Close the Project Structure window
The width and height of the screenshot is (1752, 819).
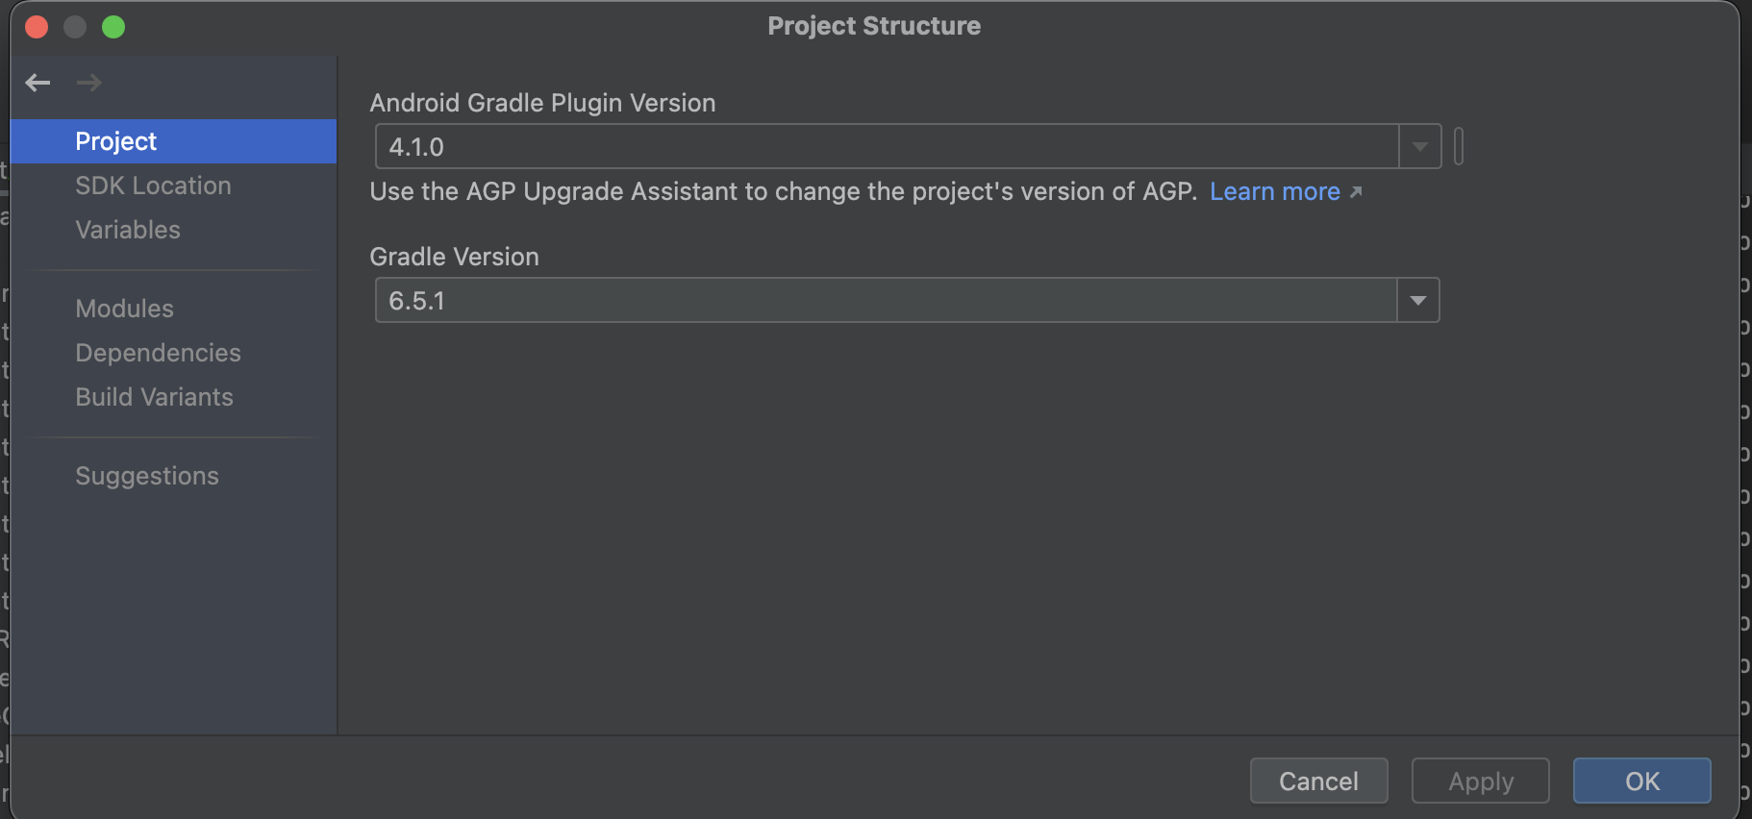(x=37, y=27)
